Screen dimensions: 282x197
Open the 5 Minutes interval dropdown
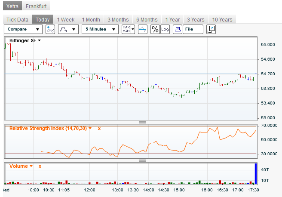point(100,29)
